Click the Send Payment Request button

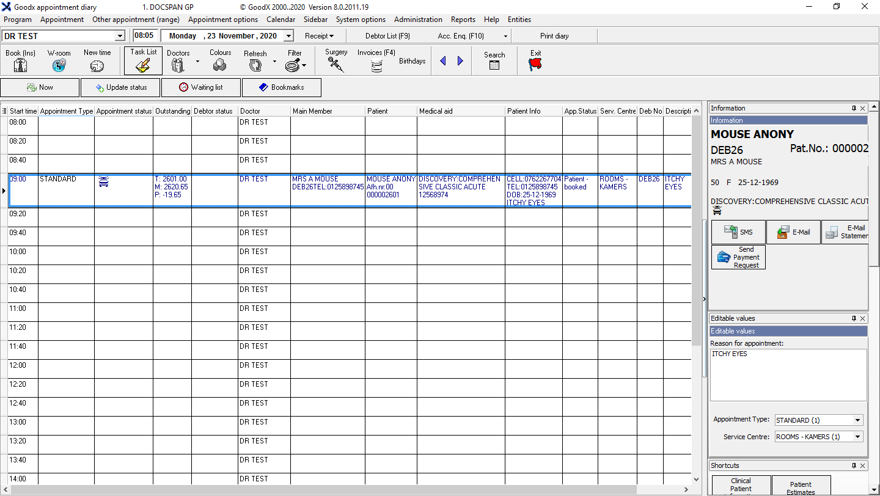point(739,257)
